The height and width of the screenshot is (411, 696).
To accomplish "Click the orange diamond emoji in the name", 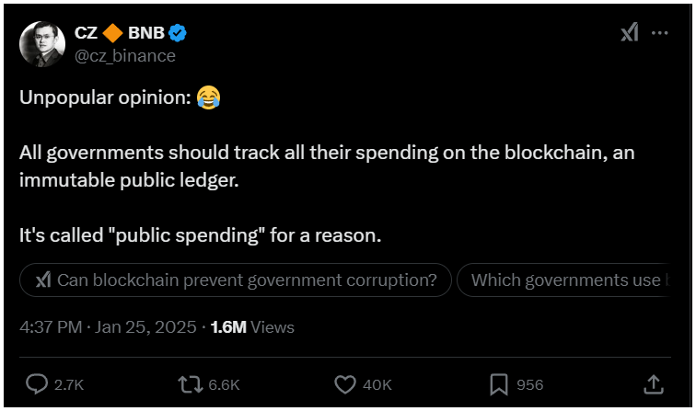I will [x=112, y=34].
